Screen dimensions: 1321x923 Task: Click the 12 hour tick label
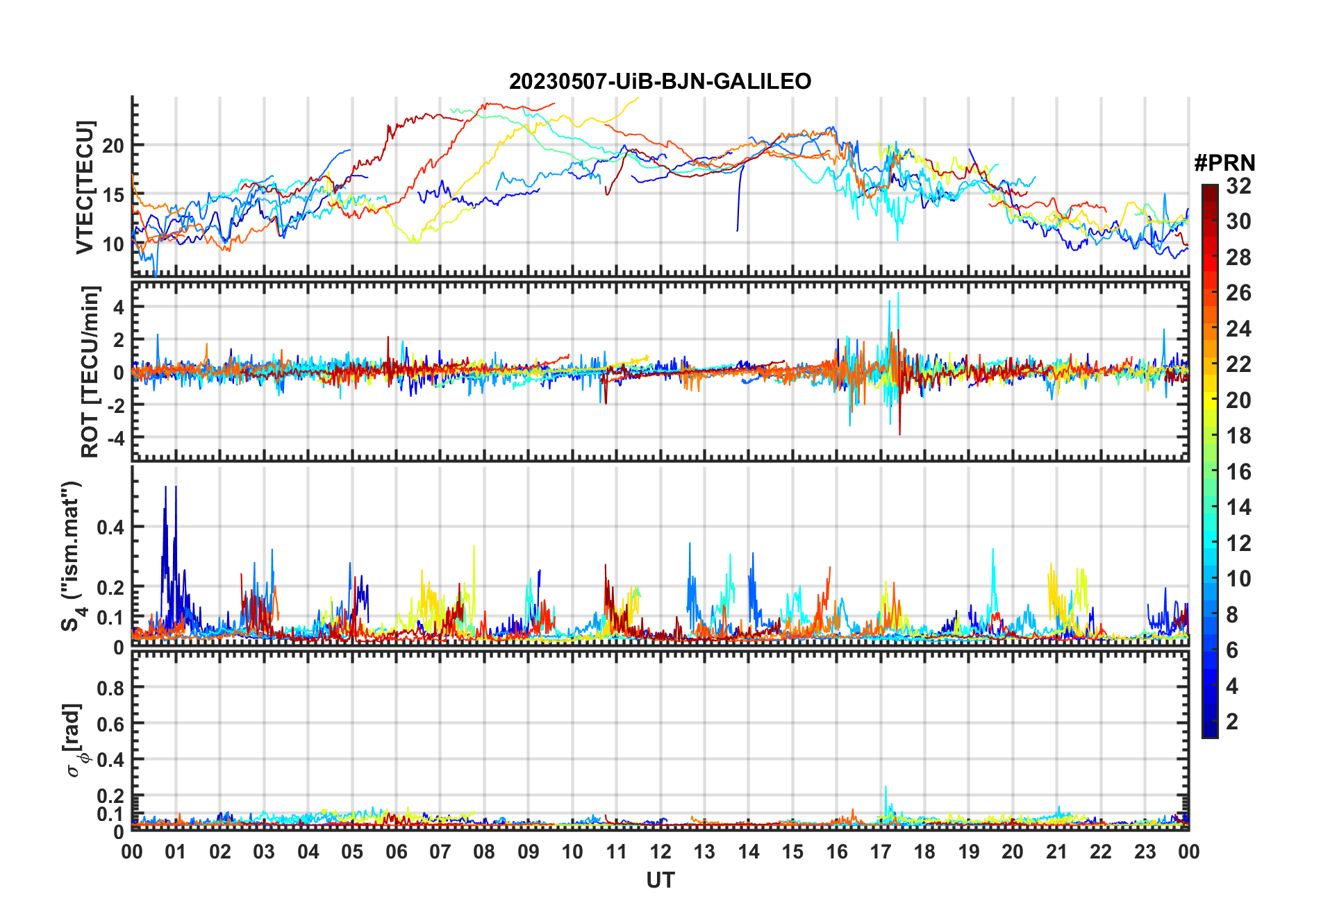pos(660,852)
